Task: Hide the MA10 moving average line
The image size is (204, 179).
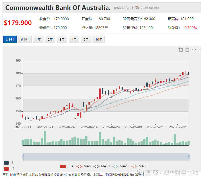Action: (x=101, y=166)
